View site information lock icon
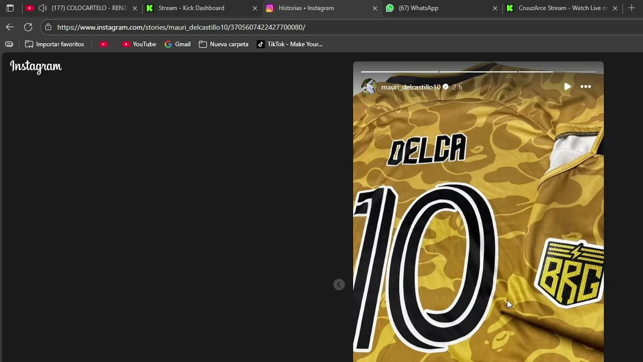 click(x=48, y=27)
